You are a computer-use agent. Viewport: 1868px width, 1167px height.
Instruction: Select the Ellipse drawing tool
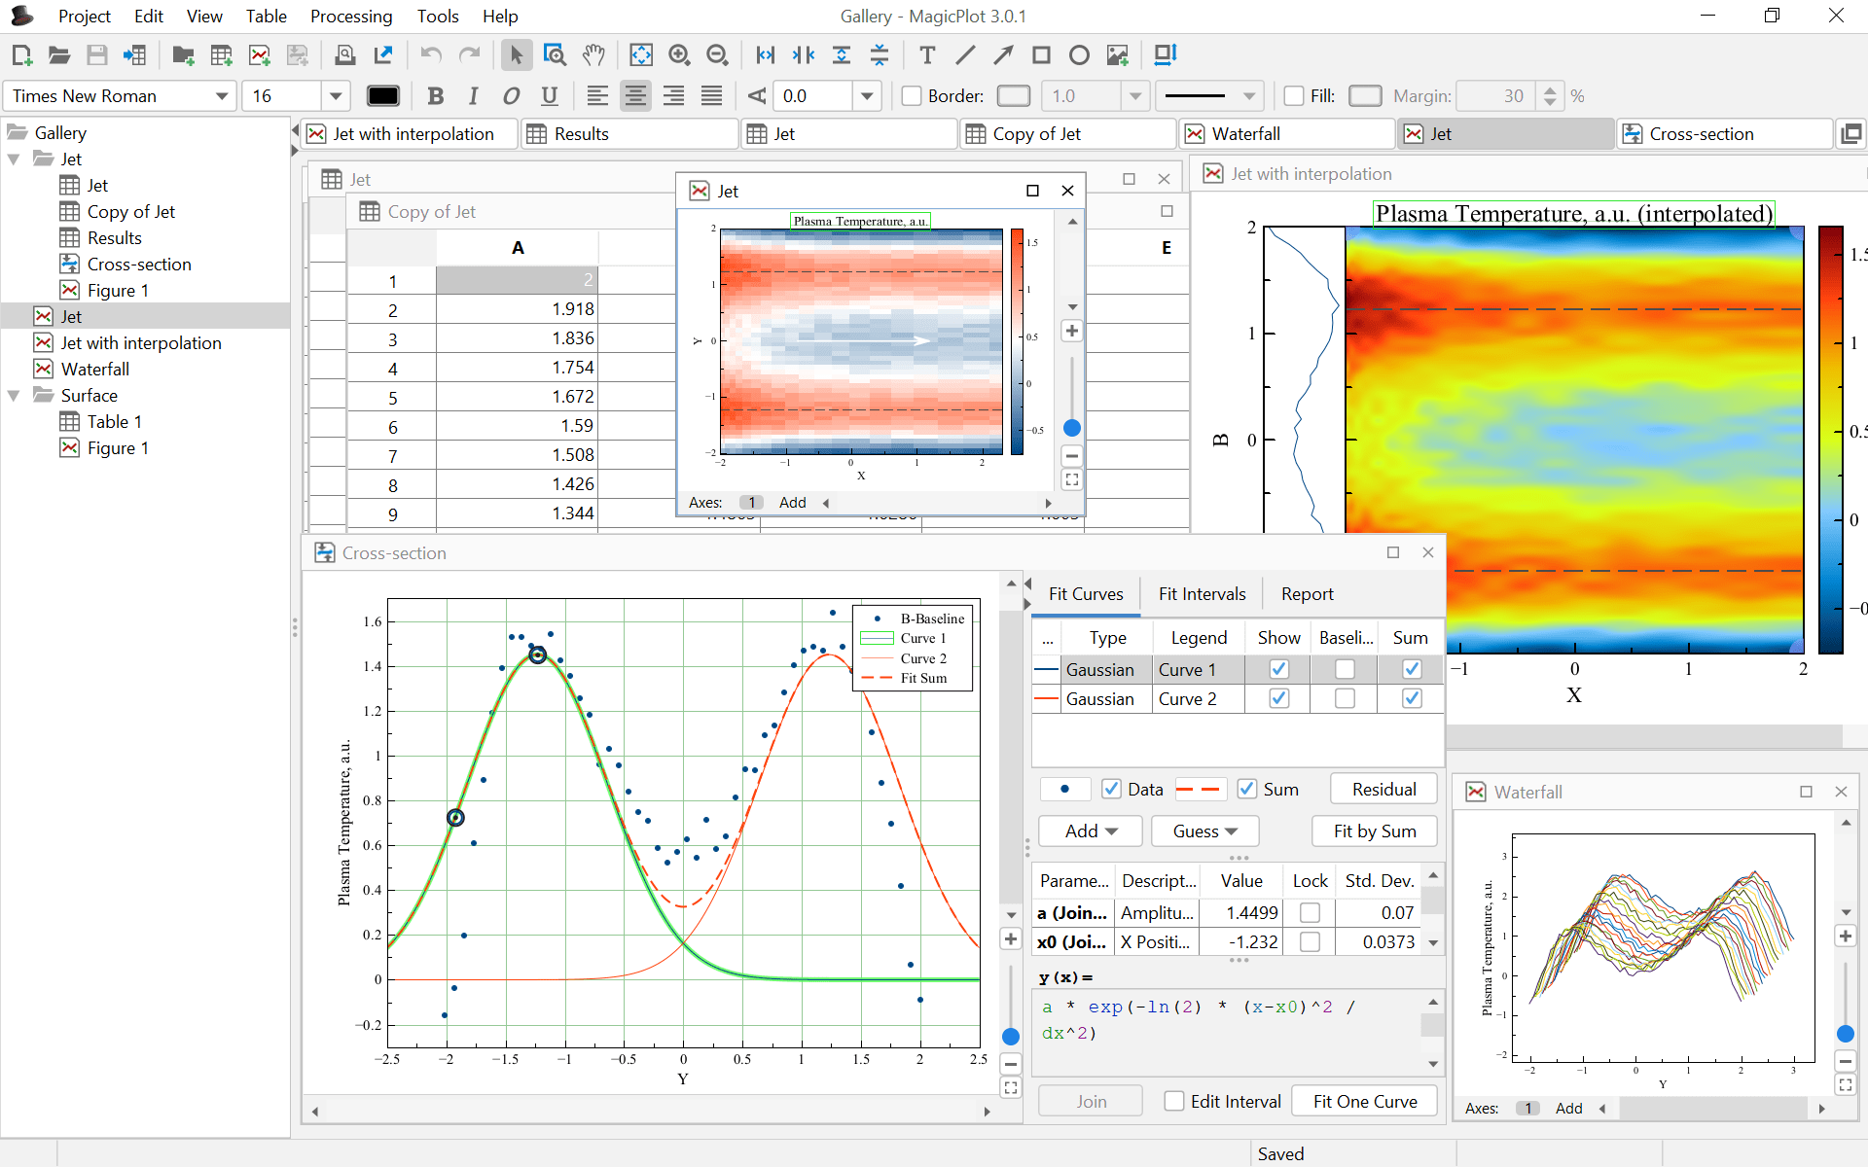pos(1079,55)
